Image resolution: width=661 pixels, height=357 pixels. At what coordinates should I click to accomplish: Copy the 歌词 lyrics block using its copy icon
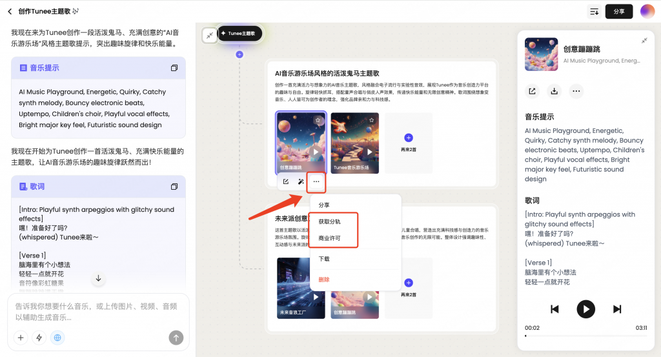point(174,187)
